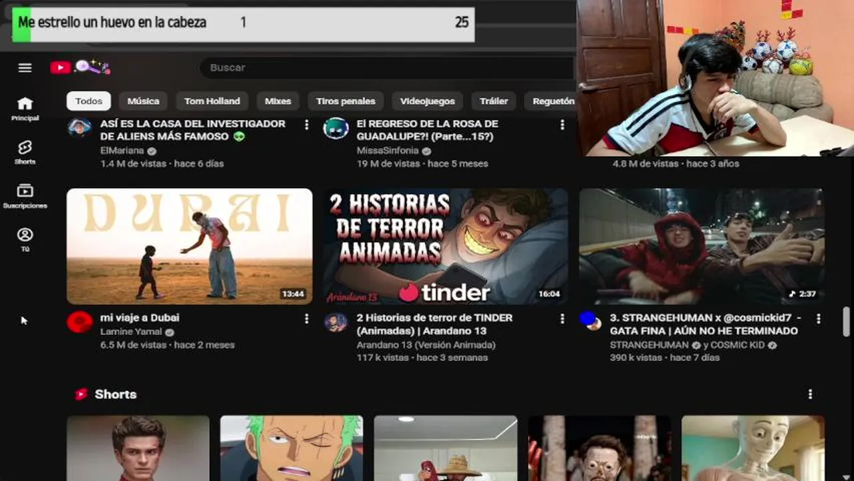The image size is (854, 481).
Task: Click 390 k vistas text
Action: point(637,358)
